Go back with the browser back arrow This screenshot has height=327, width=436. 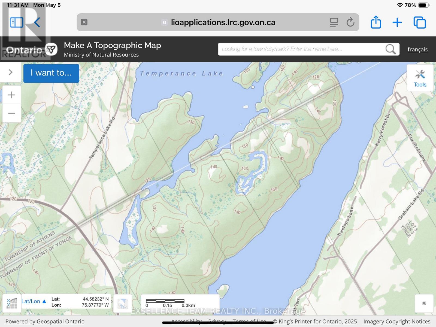[37, 22]
